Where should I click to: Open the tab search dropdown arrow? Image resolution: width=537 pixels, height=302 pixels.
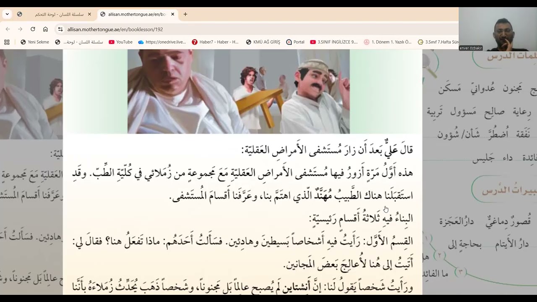click(x=7, y=14)
